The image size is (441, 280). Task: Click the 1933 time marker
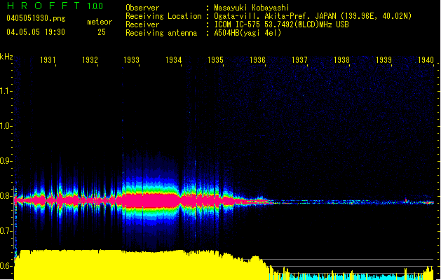(132, 59)
